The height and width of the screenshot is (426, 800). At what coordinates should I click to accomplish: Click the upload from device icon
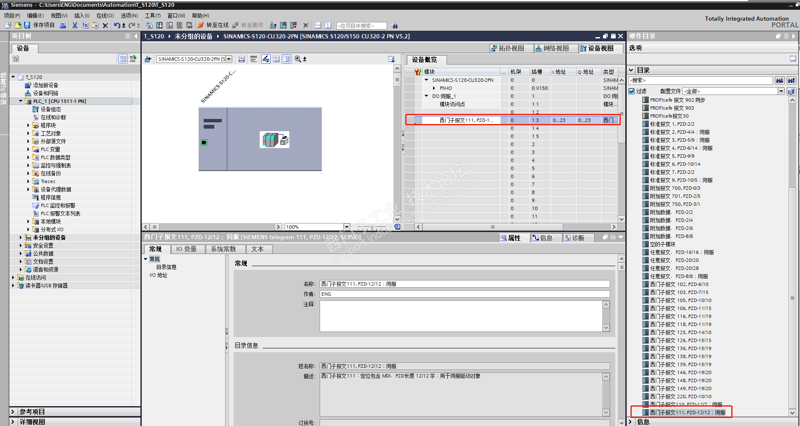pos(169,25)
